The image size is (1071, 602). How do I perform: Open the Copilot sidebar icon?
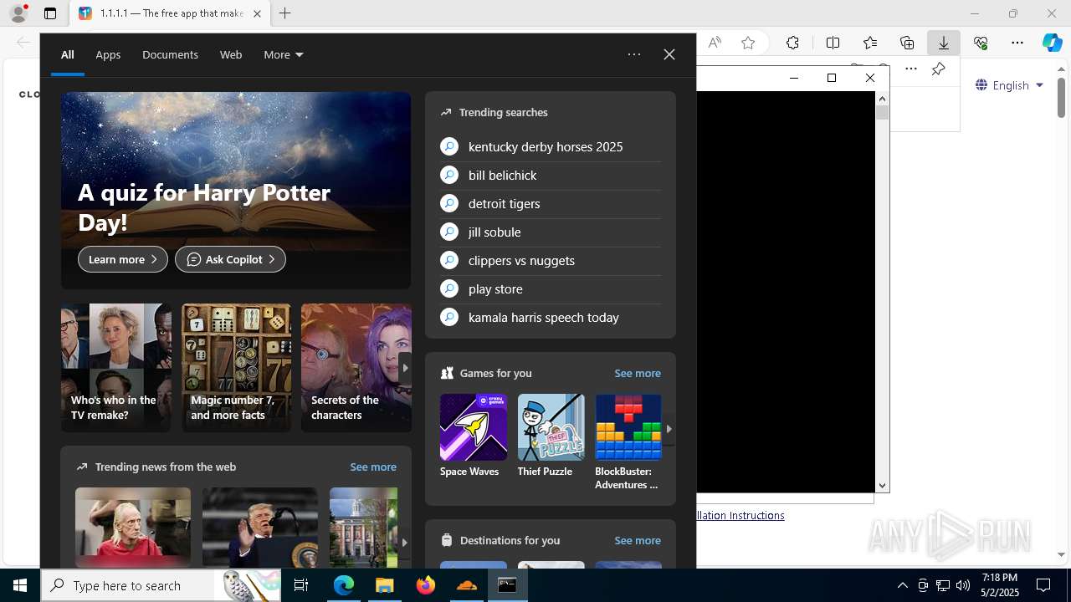(1052, 43)
